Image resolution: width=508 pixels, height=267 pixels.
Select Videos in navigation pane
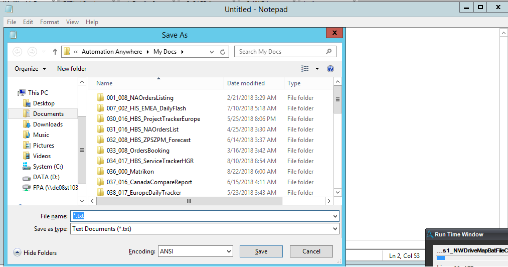tap(37, 156)
